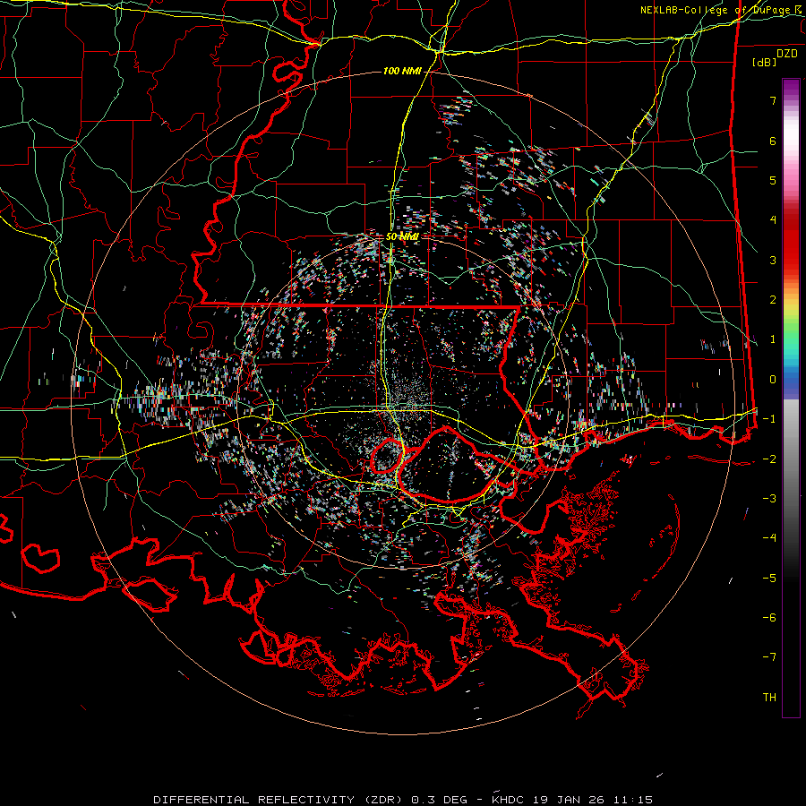The width and height of the screenshot is (806, 806).
Task: Click the 6 value on color scale
Action: (773, 141)
